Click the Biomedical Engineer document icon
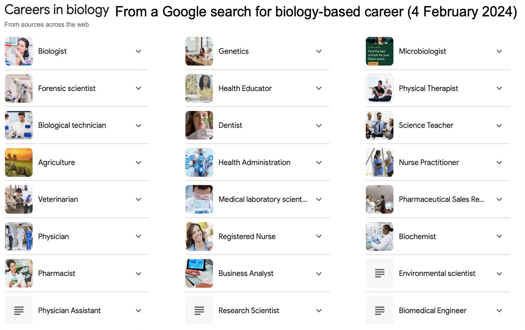 pyautogui.click(x=379, y=310)
